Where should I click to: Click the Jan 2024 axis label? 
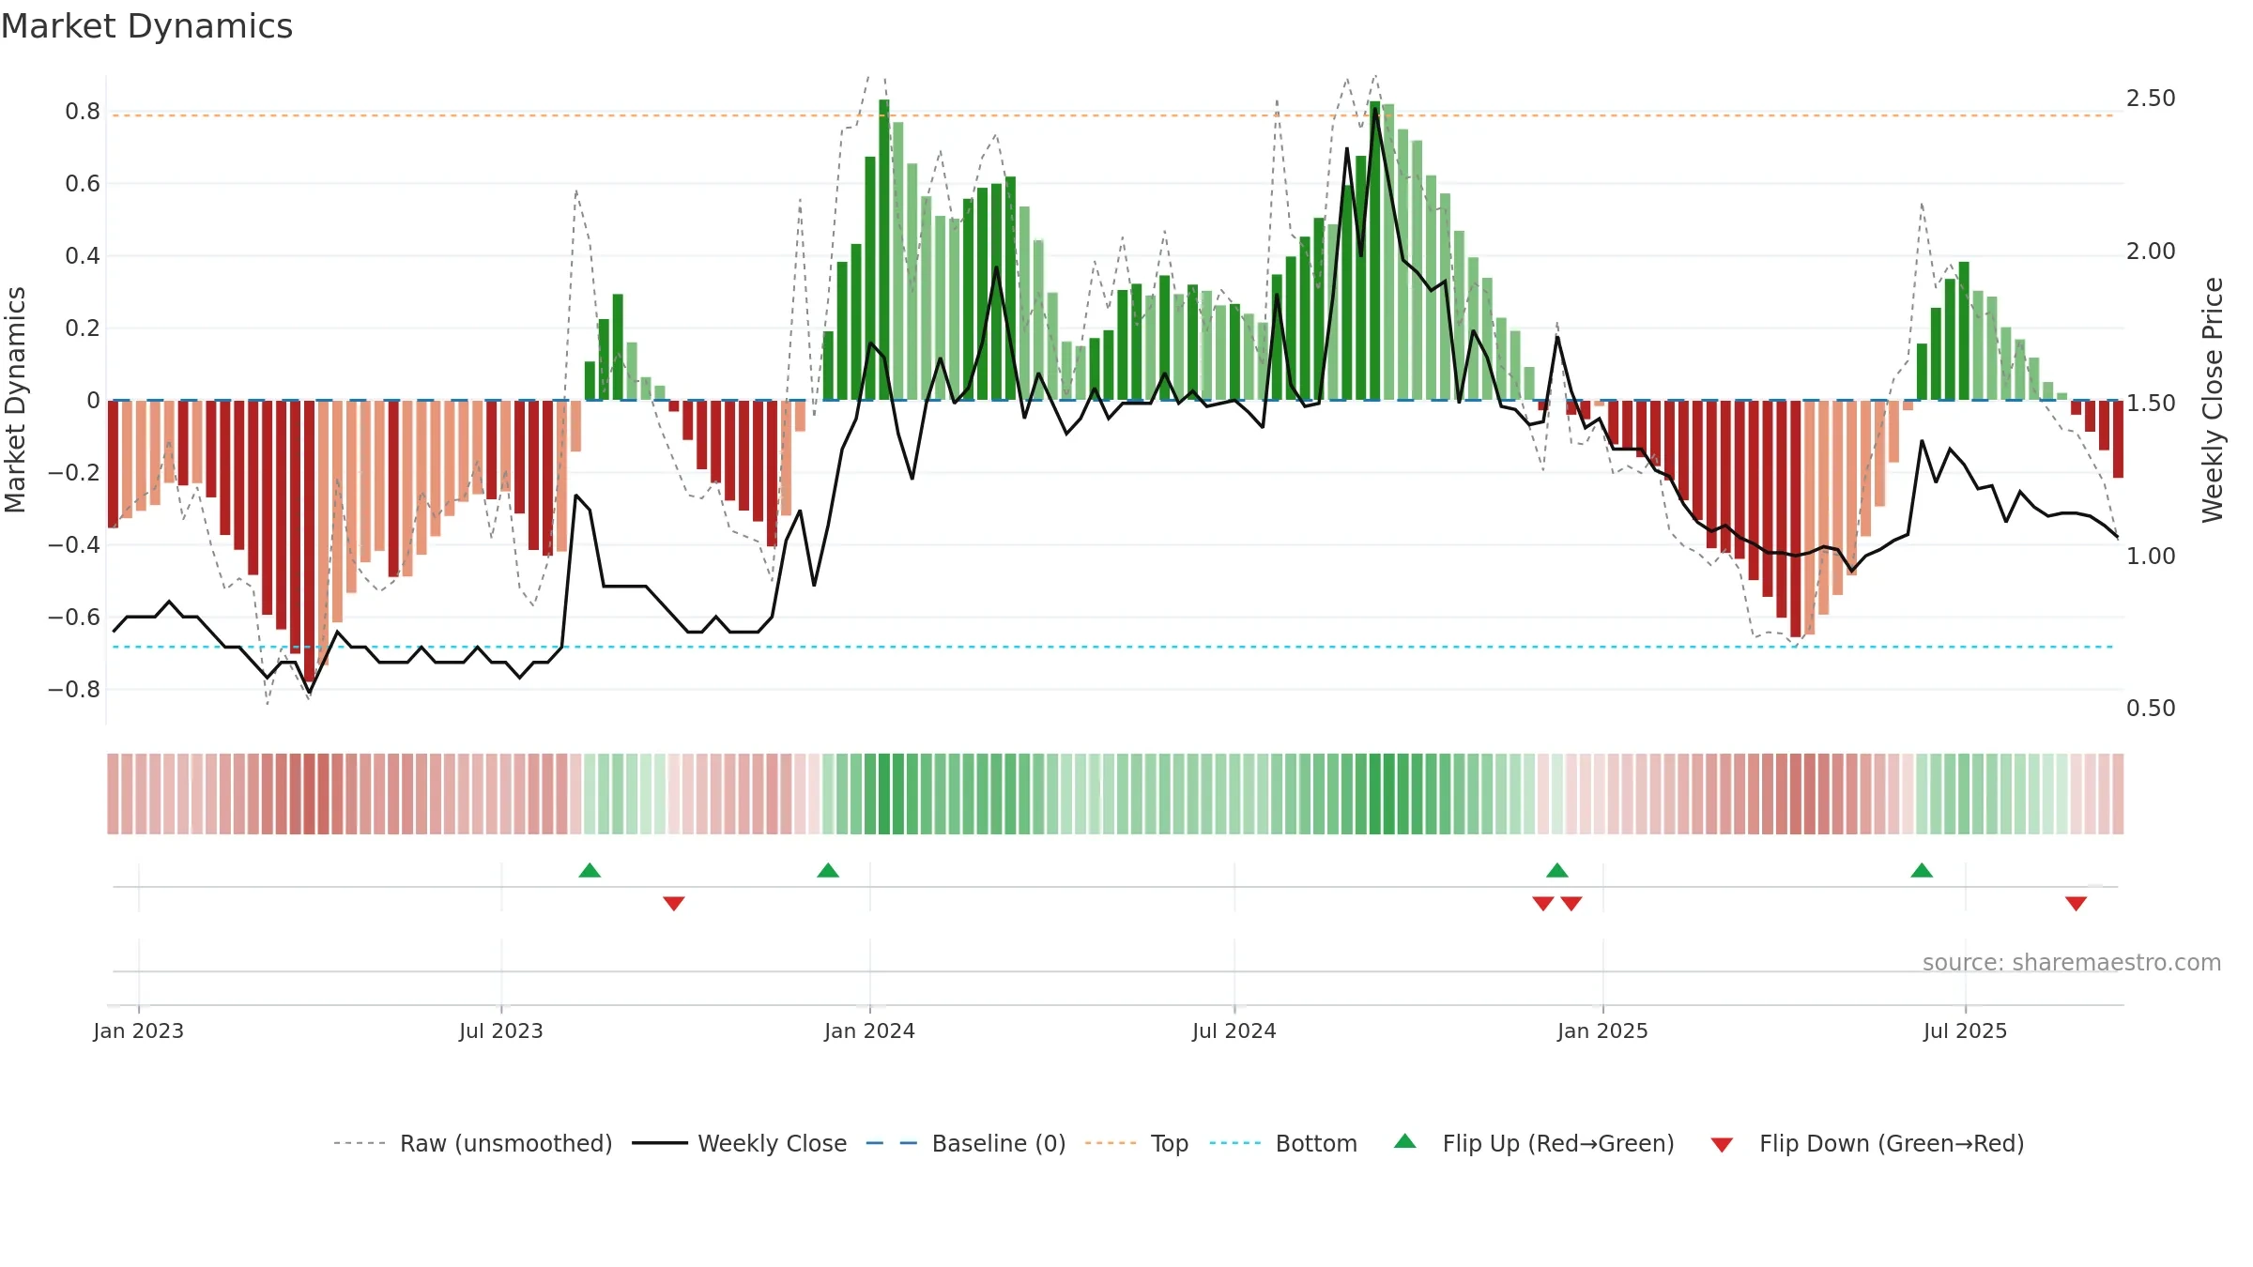point(870,1030)
